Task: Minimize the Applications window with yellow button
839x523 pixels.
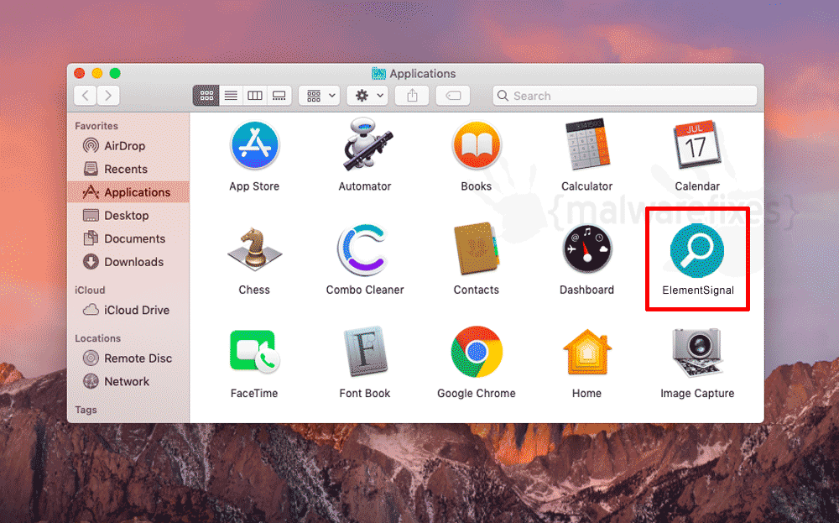Action: coord(97,73)
